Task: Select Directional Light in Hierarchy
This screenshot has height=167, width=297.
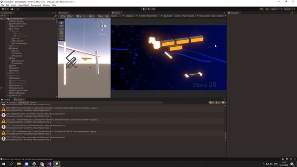Action: (x=19, y=24)
